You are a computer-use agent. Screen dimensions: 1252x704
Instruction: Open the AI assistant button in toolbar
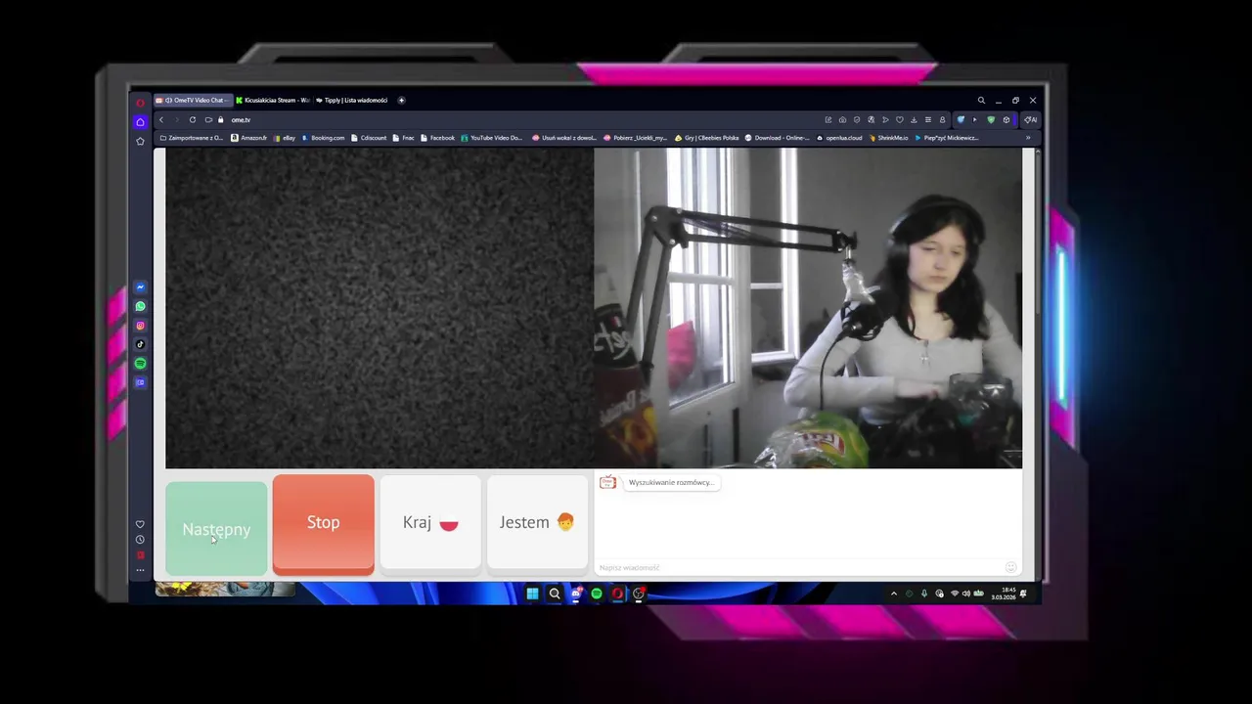click(1030, 119)
